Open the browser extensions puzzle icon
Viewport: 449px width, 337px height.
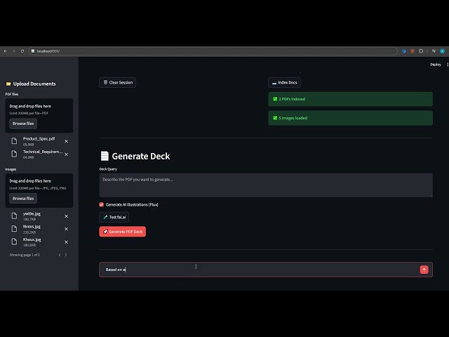(x=421, y=51)
